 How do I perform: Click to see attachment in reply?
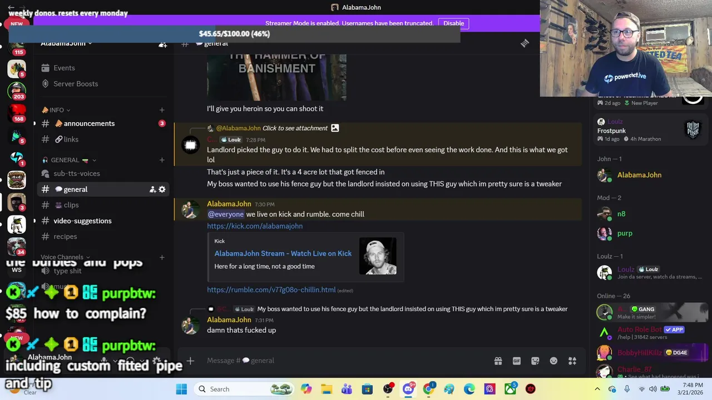295,128
